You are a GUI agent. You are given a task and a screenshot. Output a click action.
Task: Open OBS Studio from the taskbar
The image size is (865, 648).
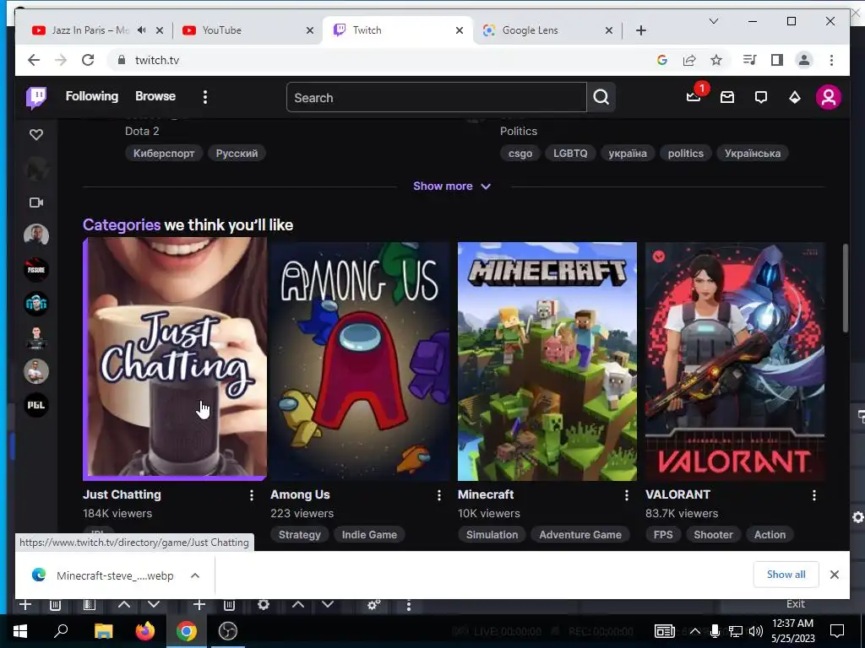coord(228,631)
